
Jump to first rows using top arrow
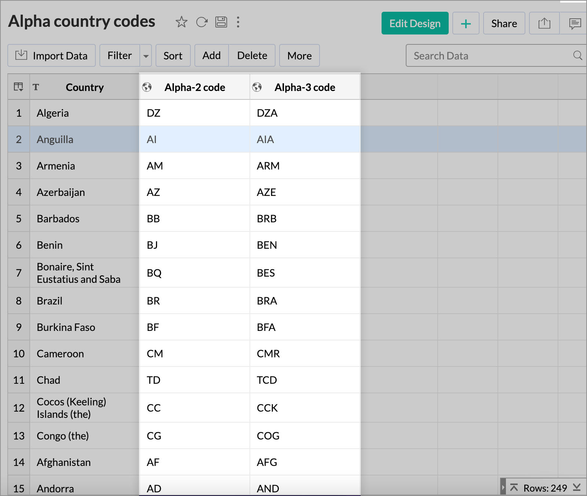pyautogui.click(x=514, y=488)
